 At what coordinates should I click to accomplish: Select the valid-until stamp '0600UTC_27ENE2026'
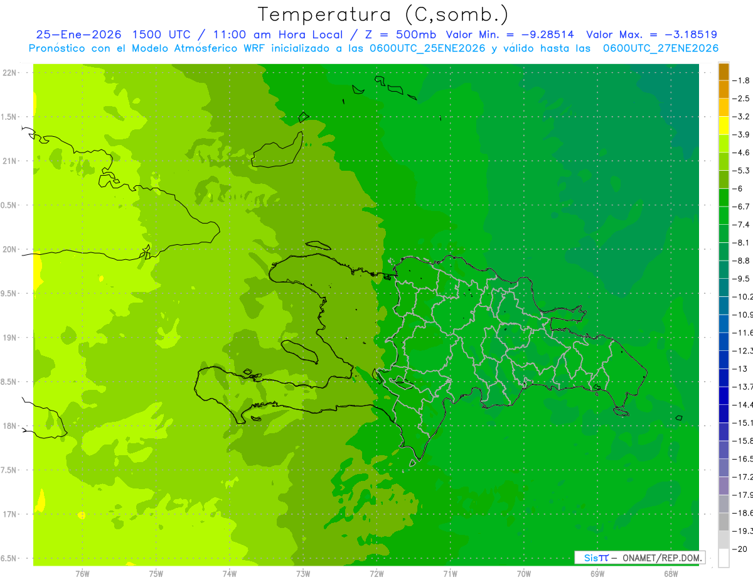(661, 48)
